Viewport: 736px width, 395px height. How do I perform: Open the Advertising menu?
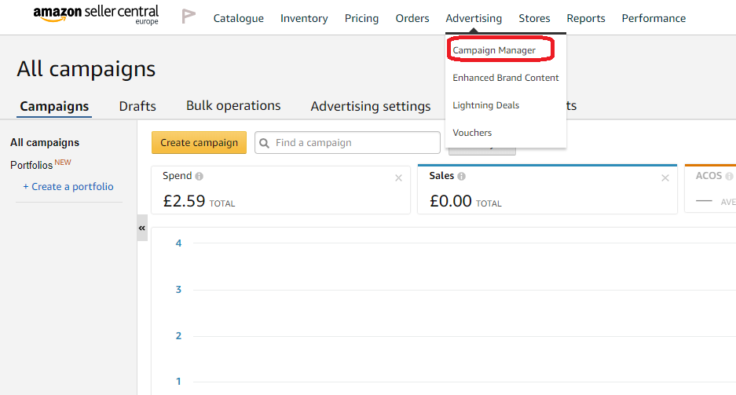[474, 18]
